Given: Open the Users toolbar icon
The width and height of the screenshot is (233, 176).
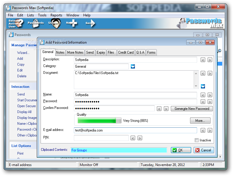Looking at the screenshot, I should coord(55,23).
